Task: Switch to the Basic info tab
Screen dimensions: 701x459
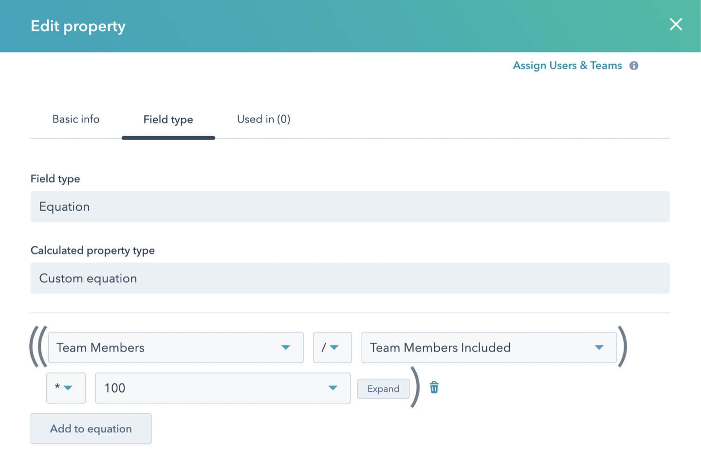Action: (x=76, y=119)
